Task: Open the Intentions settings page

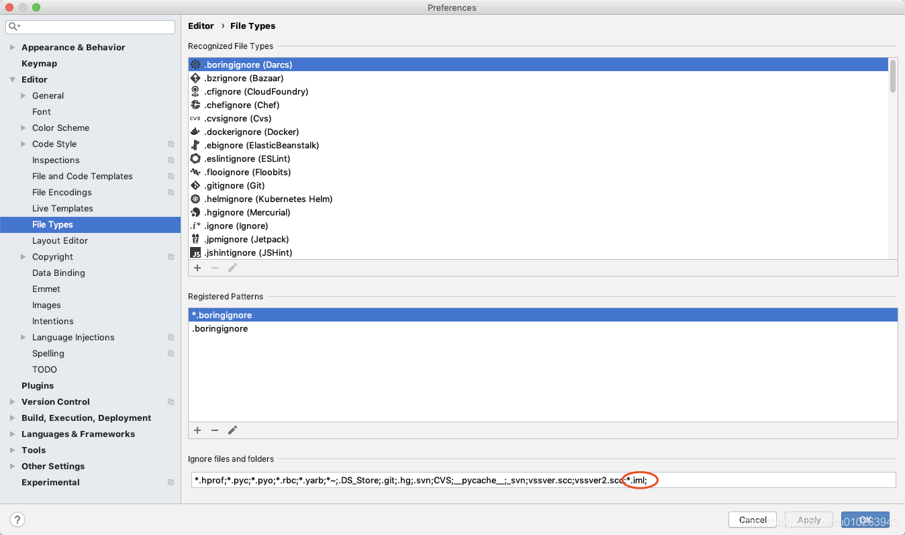Action: (x=53, y=321)
